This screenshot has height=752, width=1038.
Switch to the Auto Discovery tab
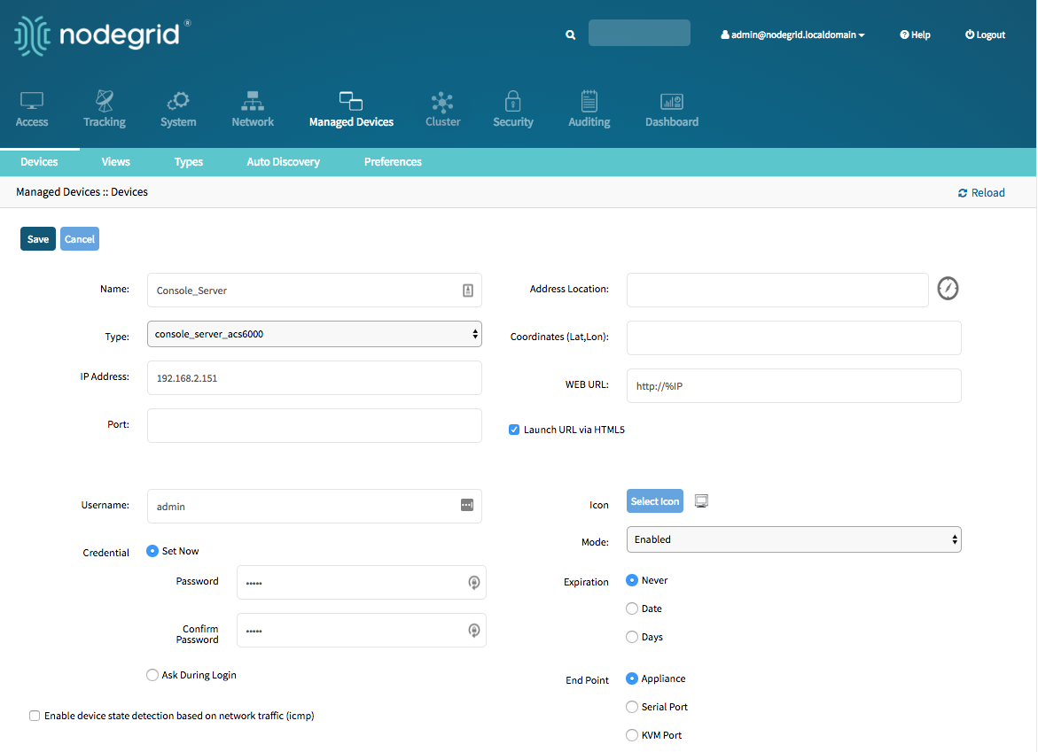pos(284,162)
